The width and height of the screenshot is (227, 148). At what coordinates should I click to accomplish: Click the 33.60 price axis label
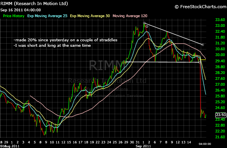point(220,20)
